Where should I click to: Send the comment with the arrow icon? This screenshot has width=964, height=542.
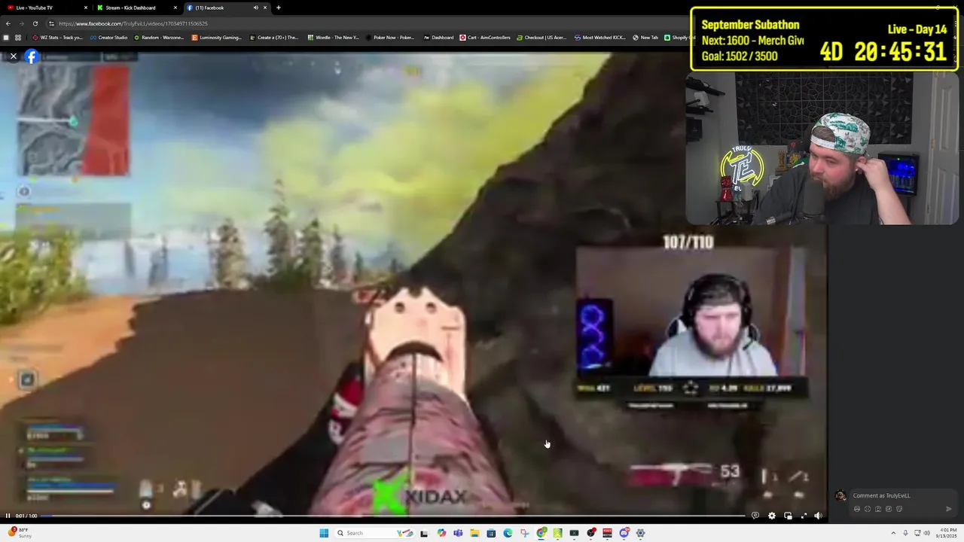(x=949, y=509)
